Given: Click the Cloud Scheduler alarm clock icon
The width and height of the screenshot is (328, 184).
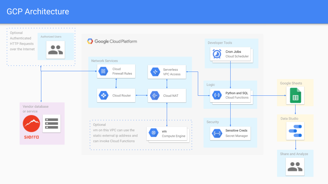Looking at the screenshot, I should (217, 54).
